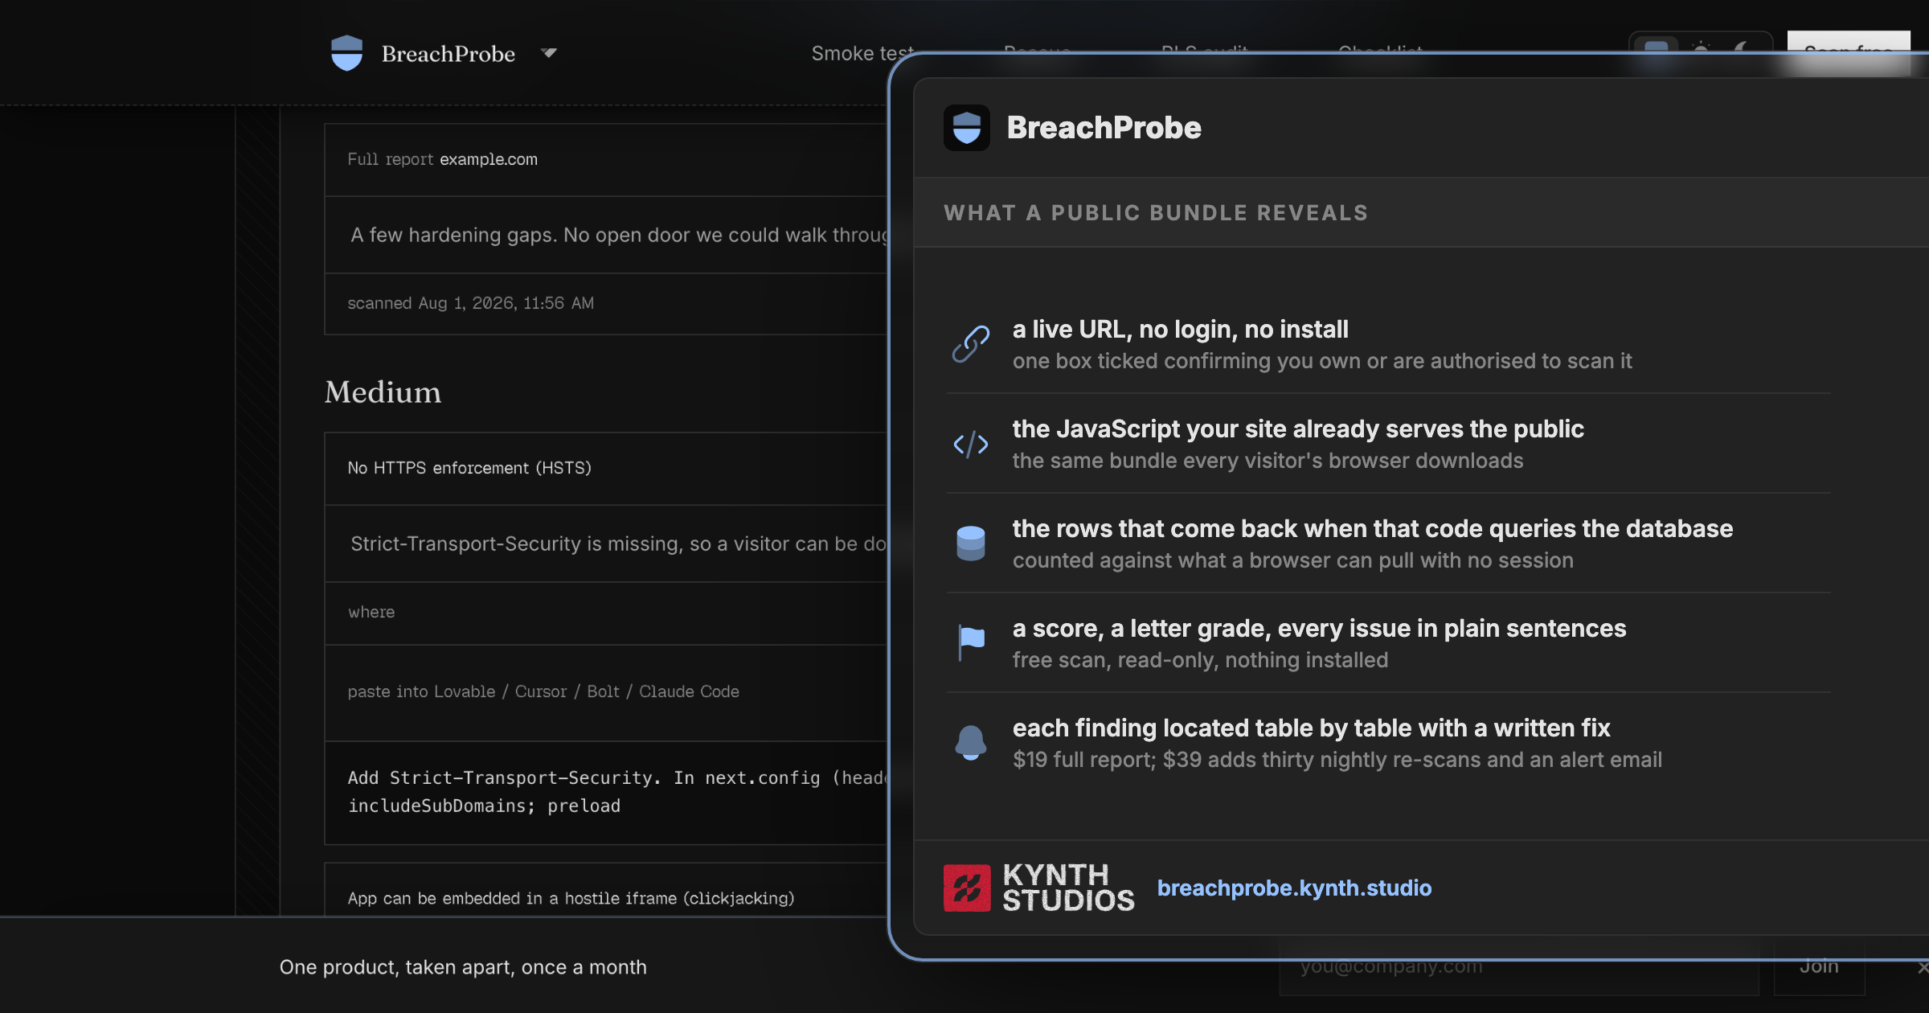Select 'a live URL, no login, no install'
Image resolution: width=1929 pixels, height=1013 pixels.
click(x=1180, y=329)
